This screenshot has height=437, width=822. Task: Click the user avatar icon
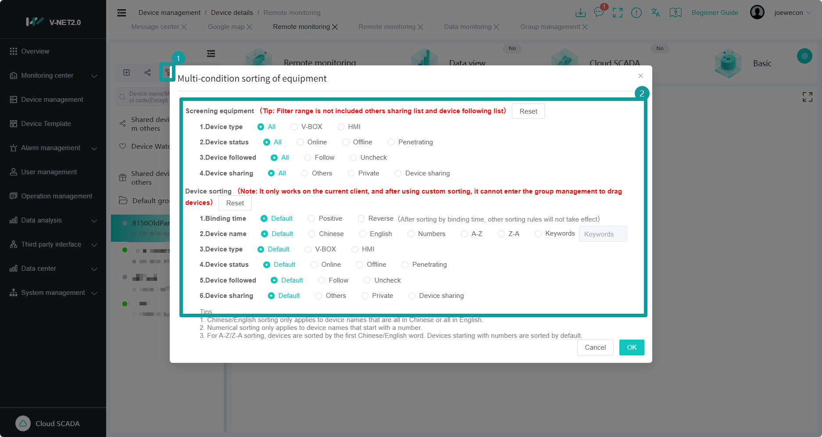coord(757,12)
